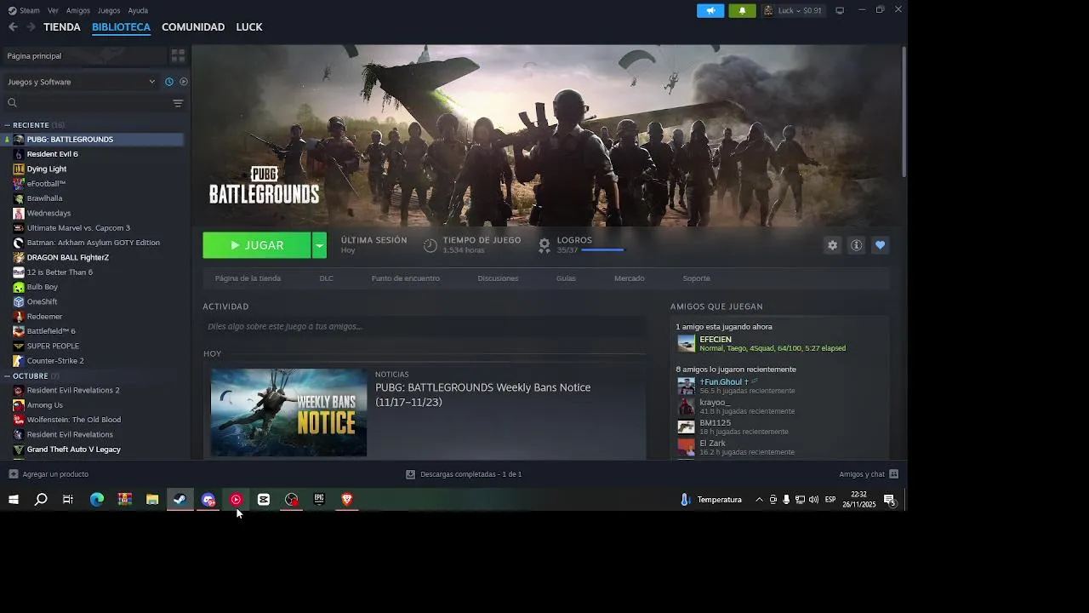Viewport: 1089px width, 613px height.
Task: Select Grand Theft Auto V Legacy
Action: (73, 450)
